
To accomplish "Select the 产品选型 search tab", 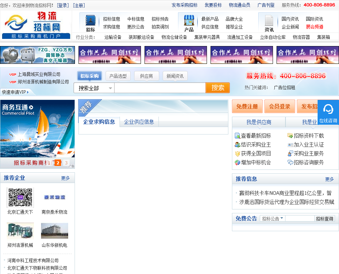I will pyautogui.click(x=118, y=76).
